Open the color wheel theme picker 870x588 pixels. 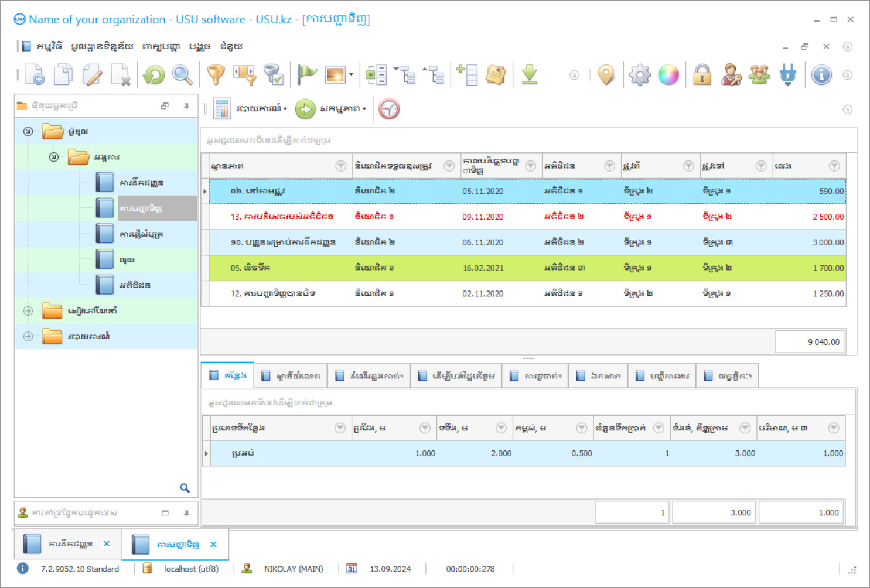[x=668, y=74]
